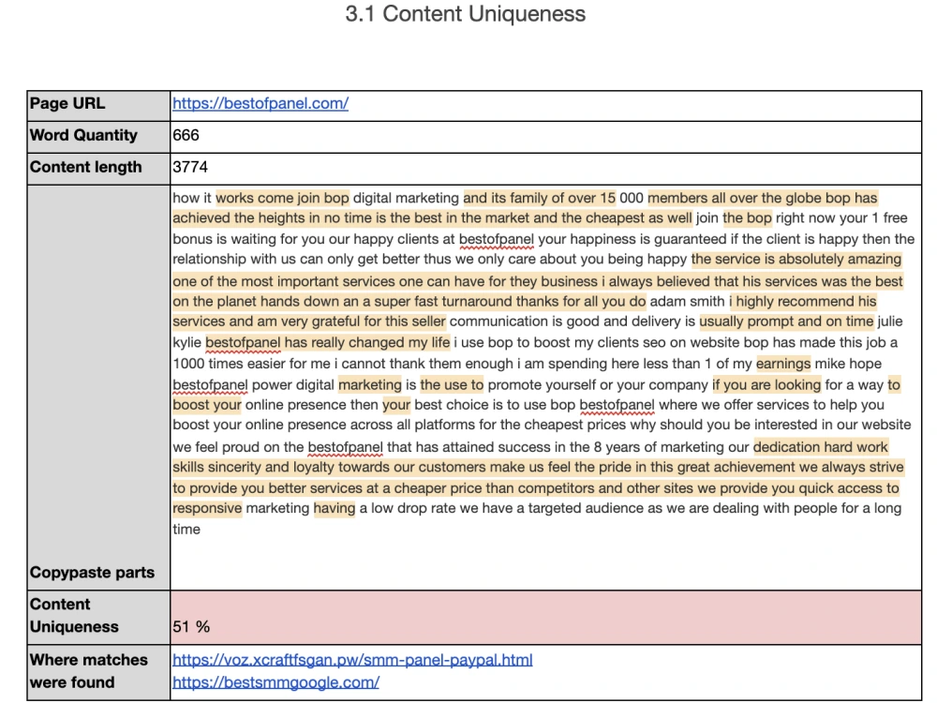Image resolution: width=937 pixels, height=703 pixels.
Task: Click the name 'adam smith' in text
Action: pyautogui.click(x=687, y=301)
